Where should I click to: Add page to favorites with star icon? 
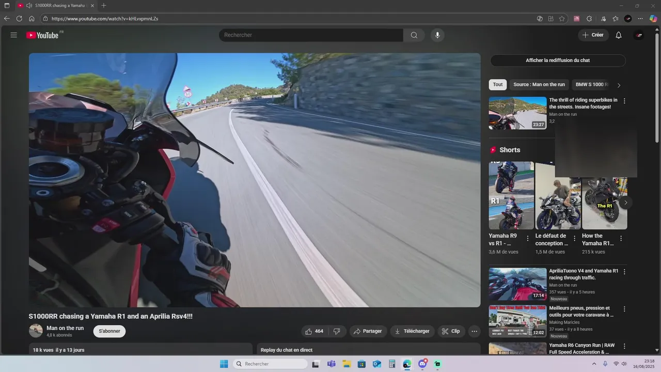[x=562, y=19]
